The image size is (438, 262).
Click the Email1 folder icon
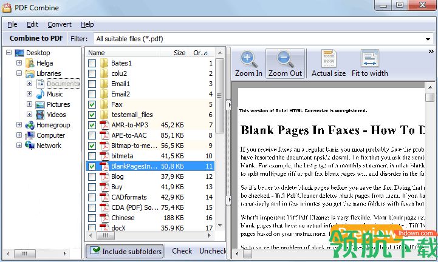click(104, 84)
